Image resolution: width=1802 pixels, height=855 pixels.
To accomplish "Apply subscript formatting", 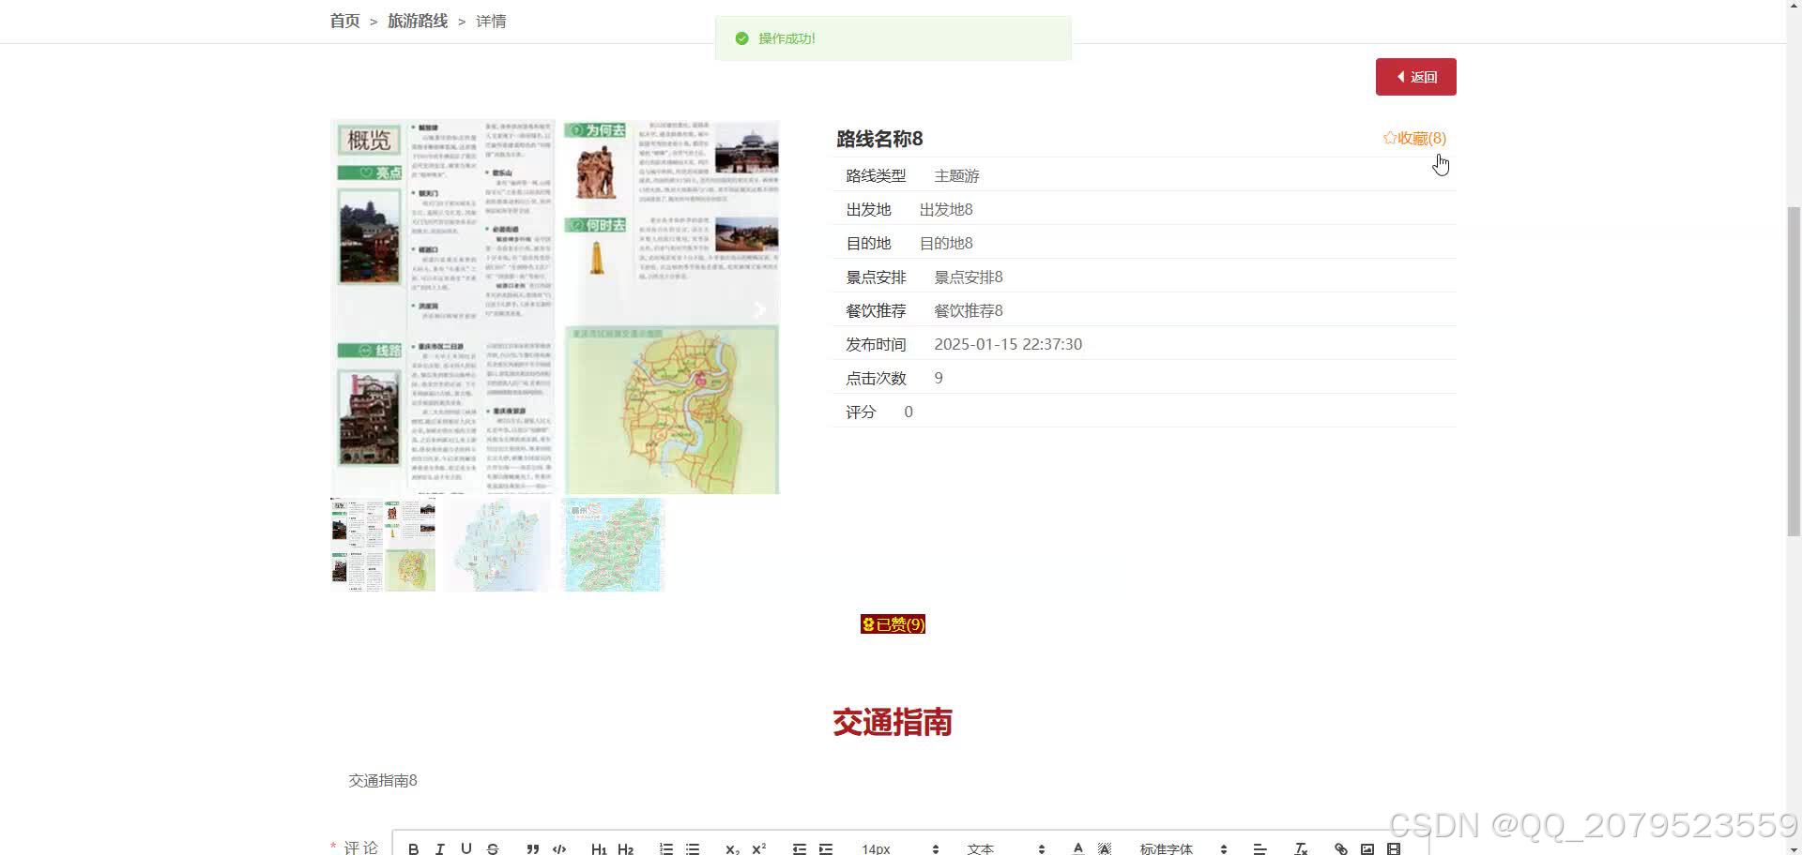I will click(x=730, y=848).
